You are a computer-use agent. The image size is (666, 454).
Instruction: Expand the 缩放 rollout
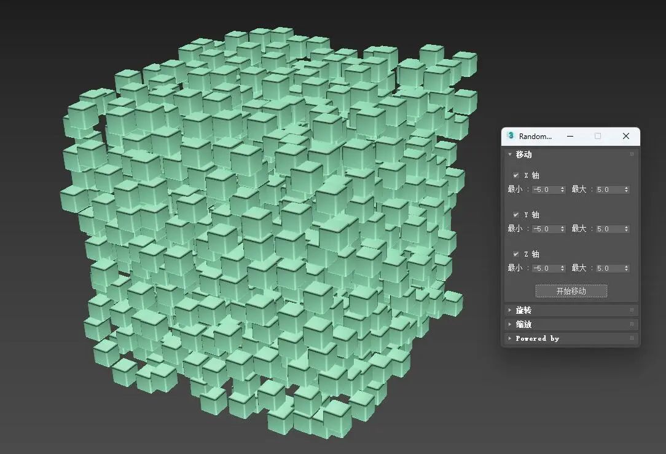pos(510,324)
